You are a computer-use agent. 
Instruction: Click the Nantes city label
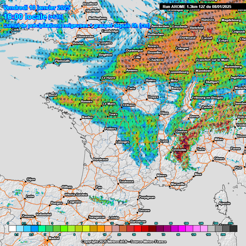pyautogui.click(x=87, y=117)
